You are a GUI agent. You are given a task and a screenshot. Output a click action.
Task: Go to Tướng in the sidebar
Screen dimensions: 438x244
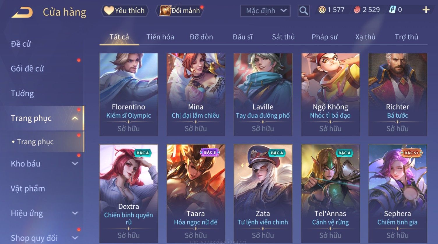[x=22, y=94]
